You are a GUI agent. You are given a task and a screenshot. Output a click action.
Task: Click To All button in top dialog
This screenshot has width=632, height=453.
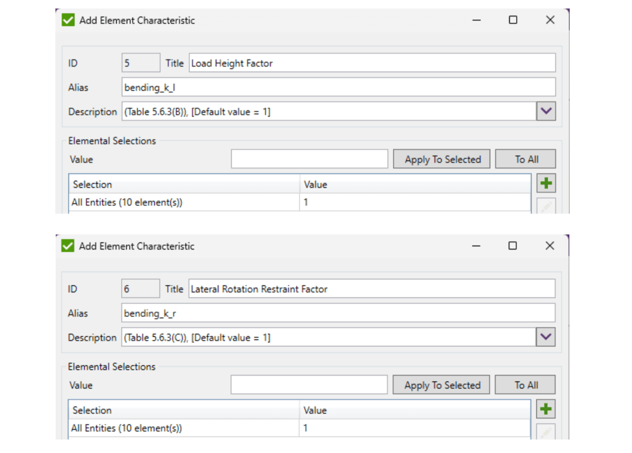click(x=525, y=160)
